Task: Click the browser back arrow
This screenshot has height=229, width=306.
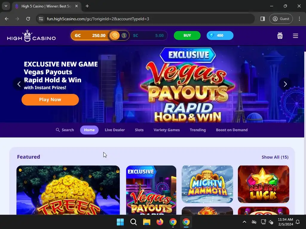Action: click(7, 19)
